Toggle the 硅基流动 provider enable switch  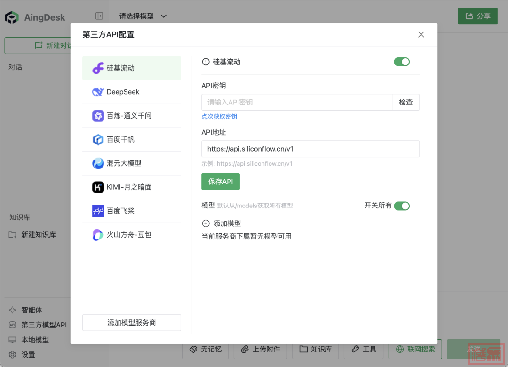click(402, 62)
